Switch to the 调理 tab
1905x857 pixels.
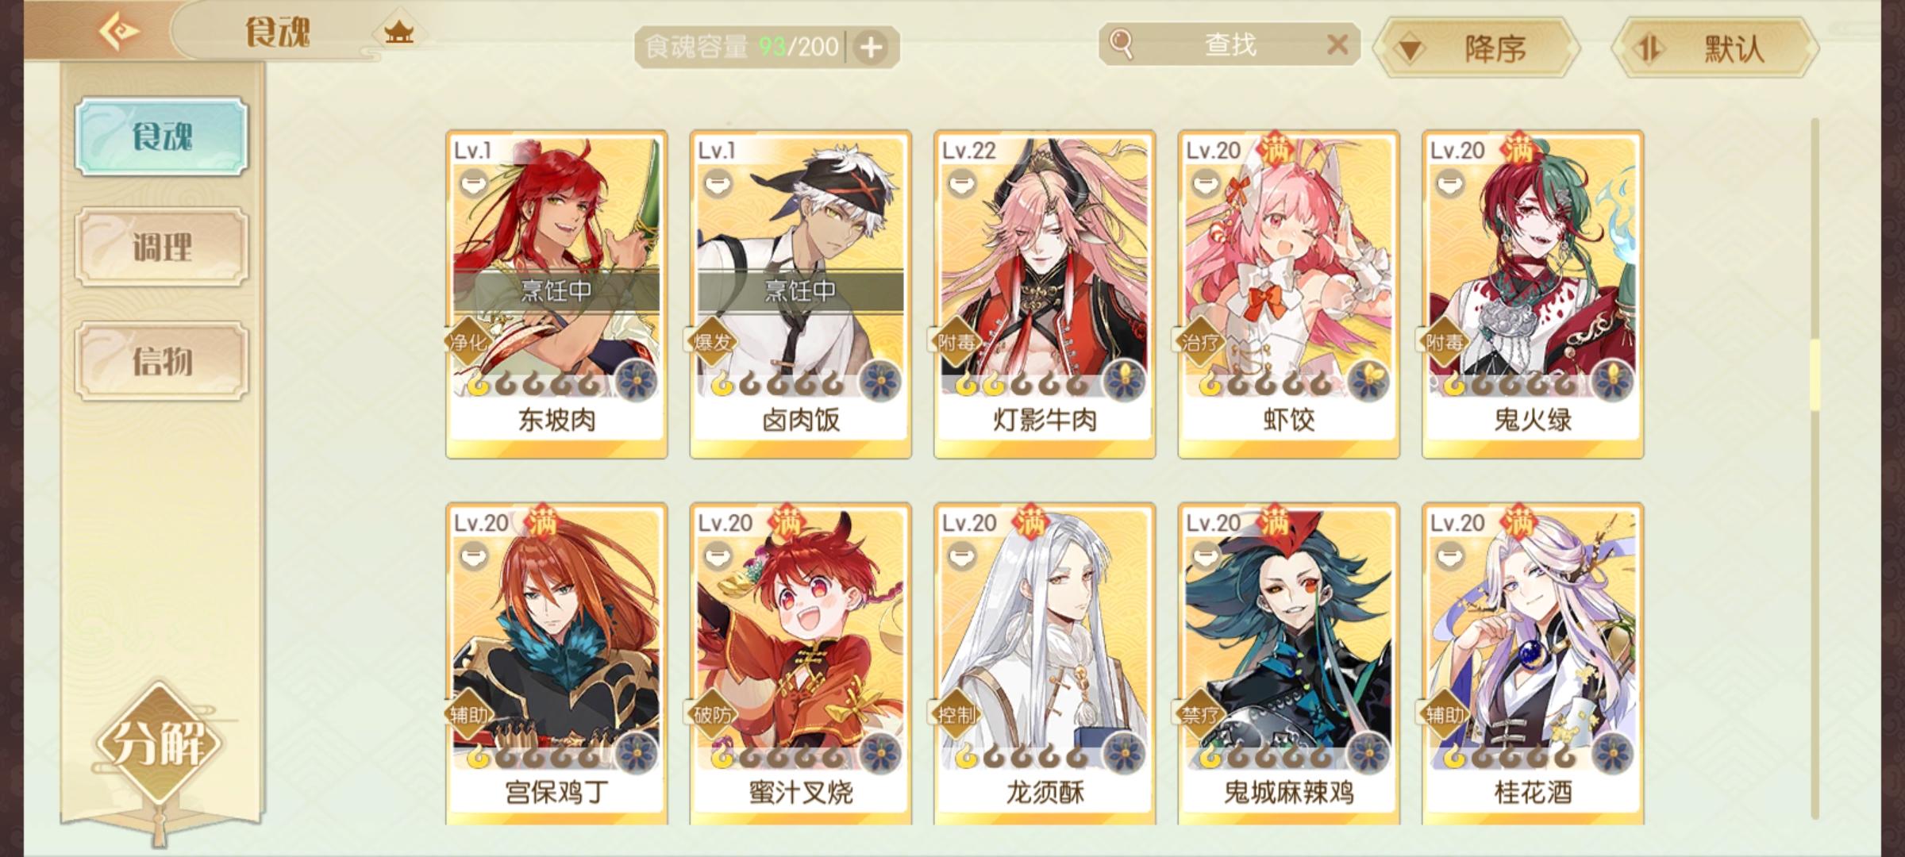tap(162, 247)
